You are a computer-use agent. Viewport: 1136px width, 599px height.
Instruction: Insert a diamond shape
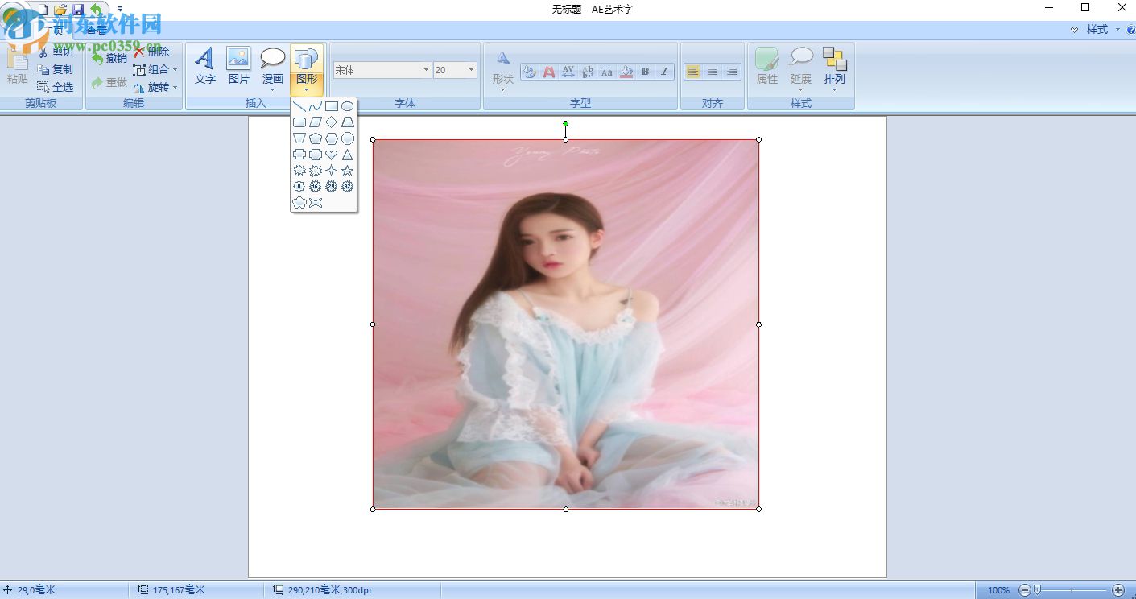point(332,122)
